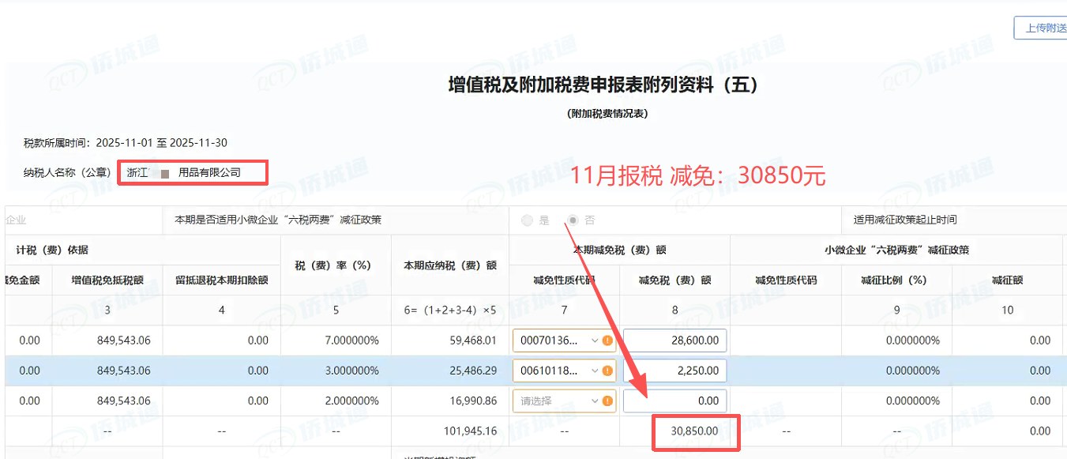Select the 否 radio option

(x=573, y=220)
